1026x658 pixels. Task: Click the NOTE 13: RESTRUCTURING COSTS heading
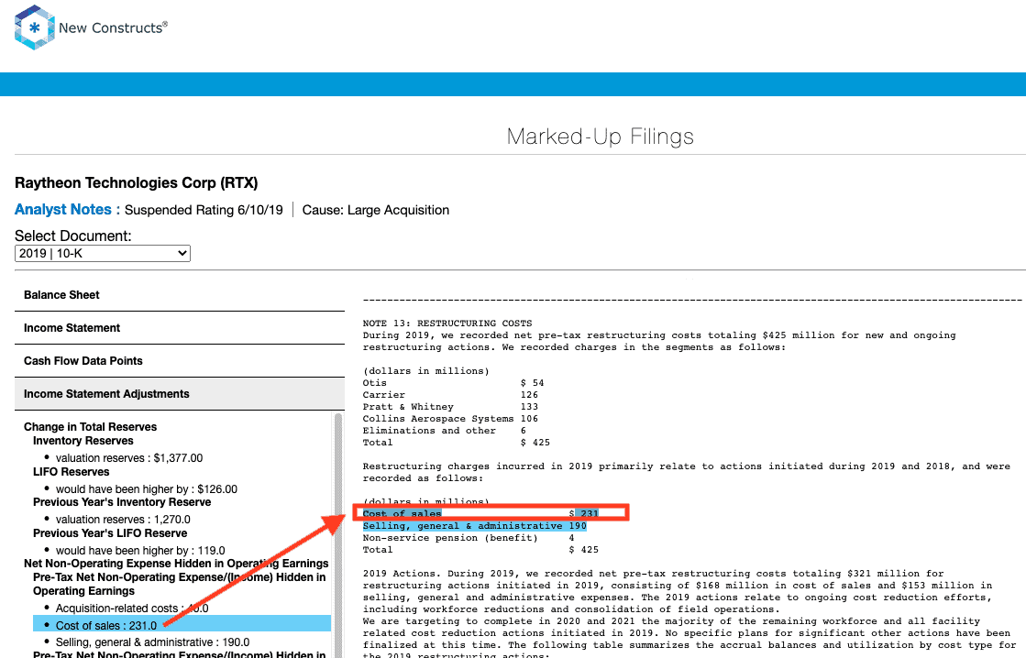point(447,324)
